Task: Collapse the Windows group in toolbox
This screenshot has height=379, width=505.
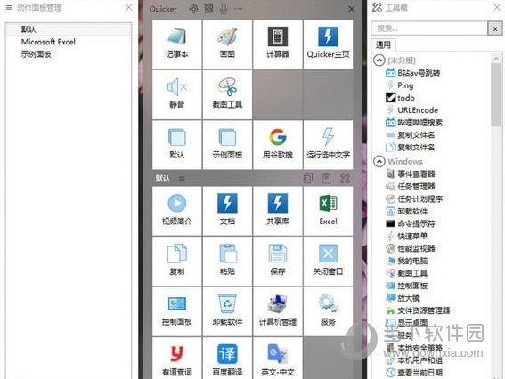Action: tap(379, 161)
